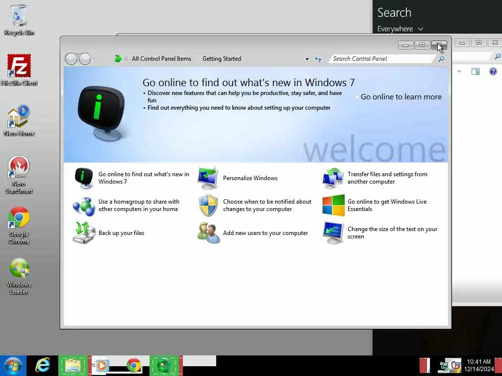
Task: Open the Windows Start button
Action: [x=13, y=366]
